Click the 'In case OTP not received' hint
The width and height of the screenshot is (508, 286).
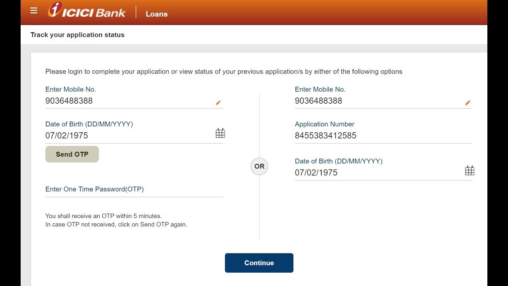[116, 224]
